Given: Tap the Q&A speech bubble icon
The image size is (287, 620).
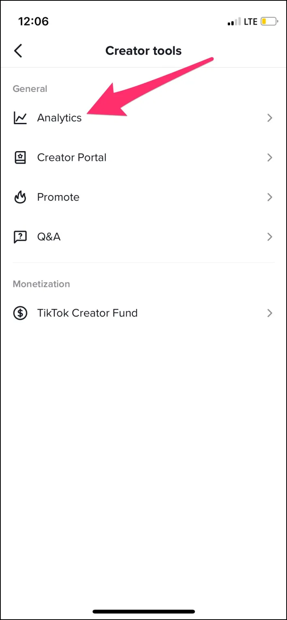Looking at the screenshot, I should (20, 237).
